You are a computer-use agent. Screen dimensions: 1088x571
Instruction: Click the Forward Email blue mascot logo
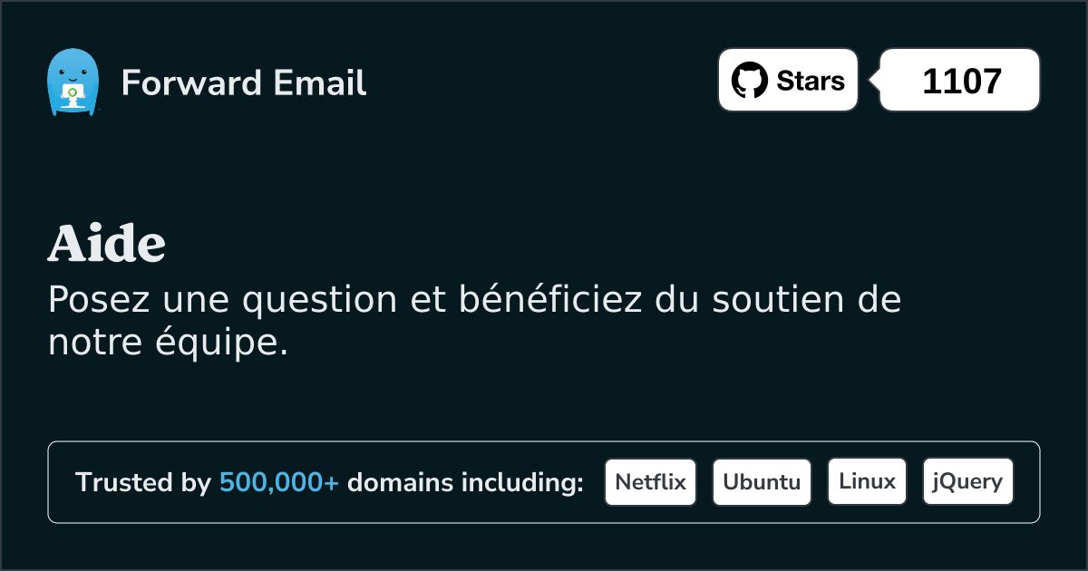tap(72, 82)
